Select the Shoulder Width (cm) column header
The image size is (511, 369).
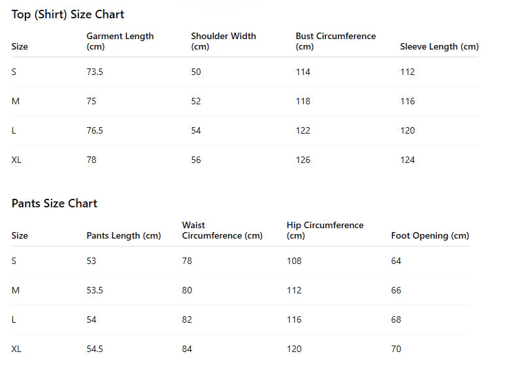[x=223, y=41]
